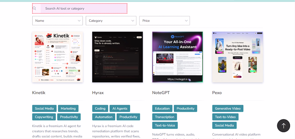Screen dimensions: 295x139
Task: Select the Transcription tag under NoteGPT
Action: tap(165, 117)
